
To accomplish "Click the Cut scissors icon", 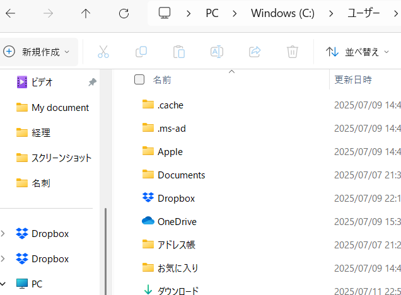I will click(103, 52).
